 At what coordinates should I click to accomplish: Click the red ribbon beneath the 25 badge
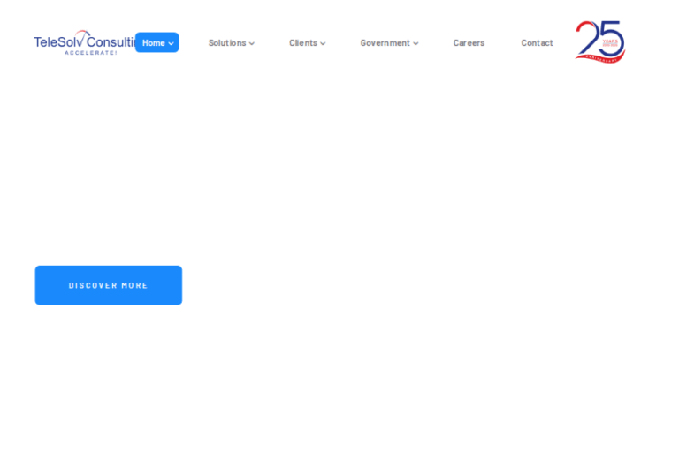[x=599, y=57]
